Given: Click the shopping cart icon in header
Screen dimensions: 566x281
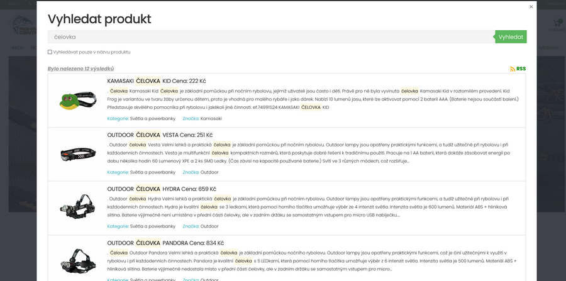Looking at the screenshot, I should (x=557, y=23).
